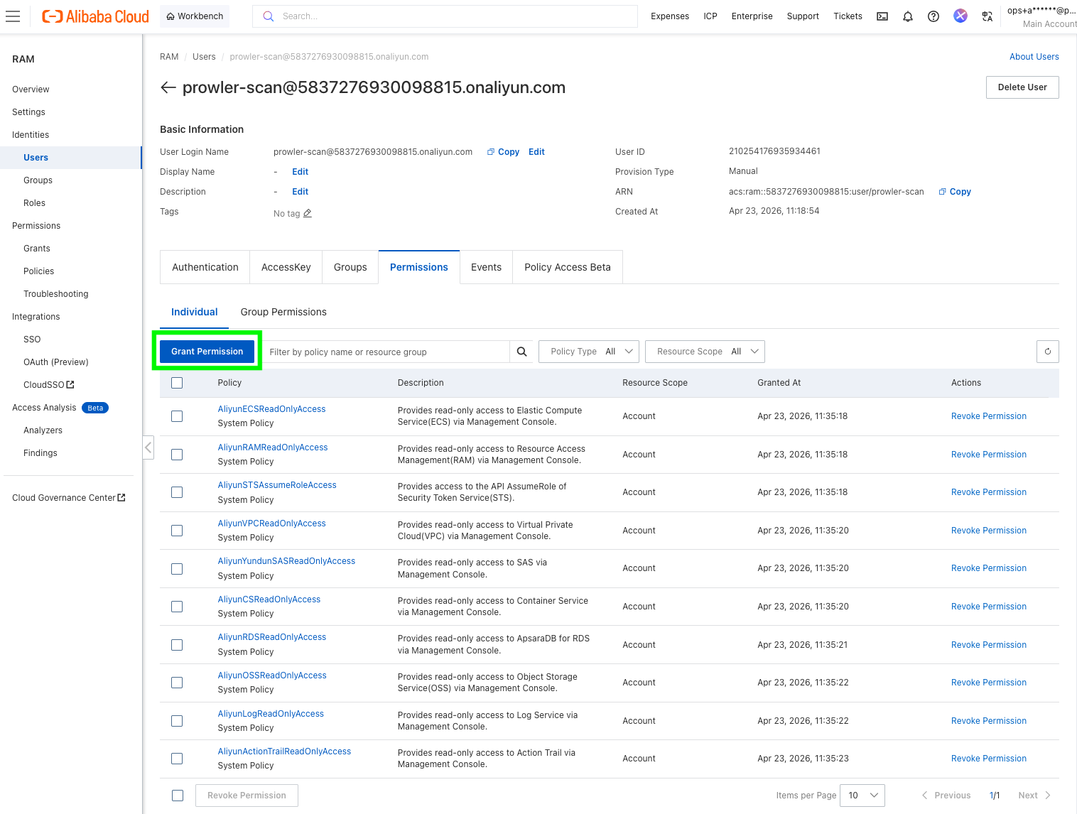Change items per page from 10
Viewport: 1077px width, 814px height.
tap(862, 795)
